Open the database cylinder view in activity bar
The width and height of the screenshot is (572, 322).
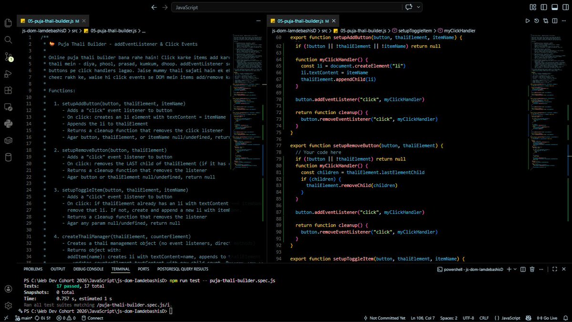[8, 157]
